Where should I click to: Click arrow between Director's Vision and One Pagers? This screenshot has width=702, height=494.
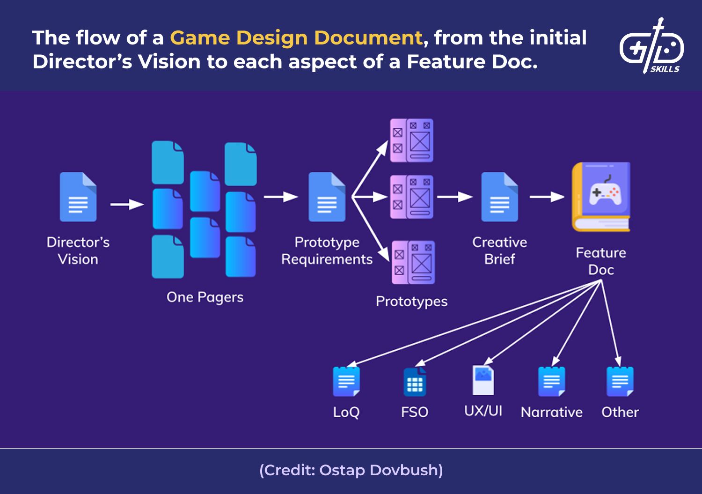127,205
